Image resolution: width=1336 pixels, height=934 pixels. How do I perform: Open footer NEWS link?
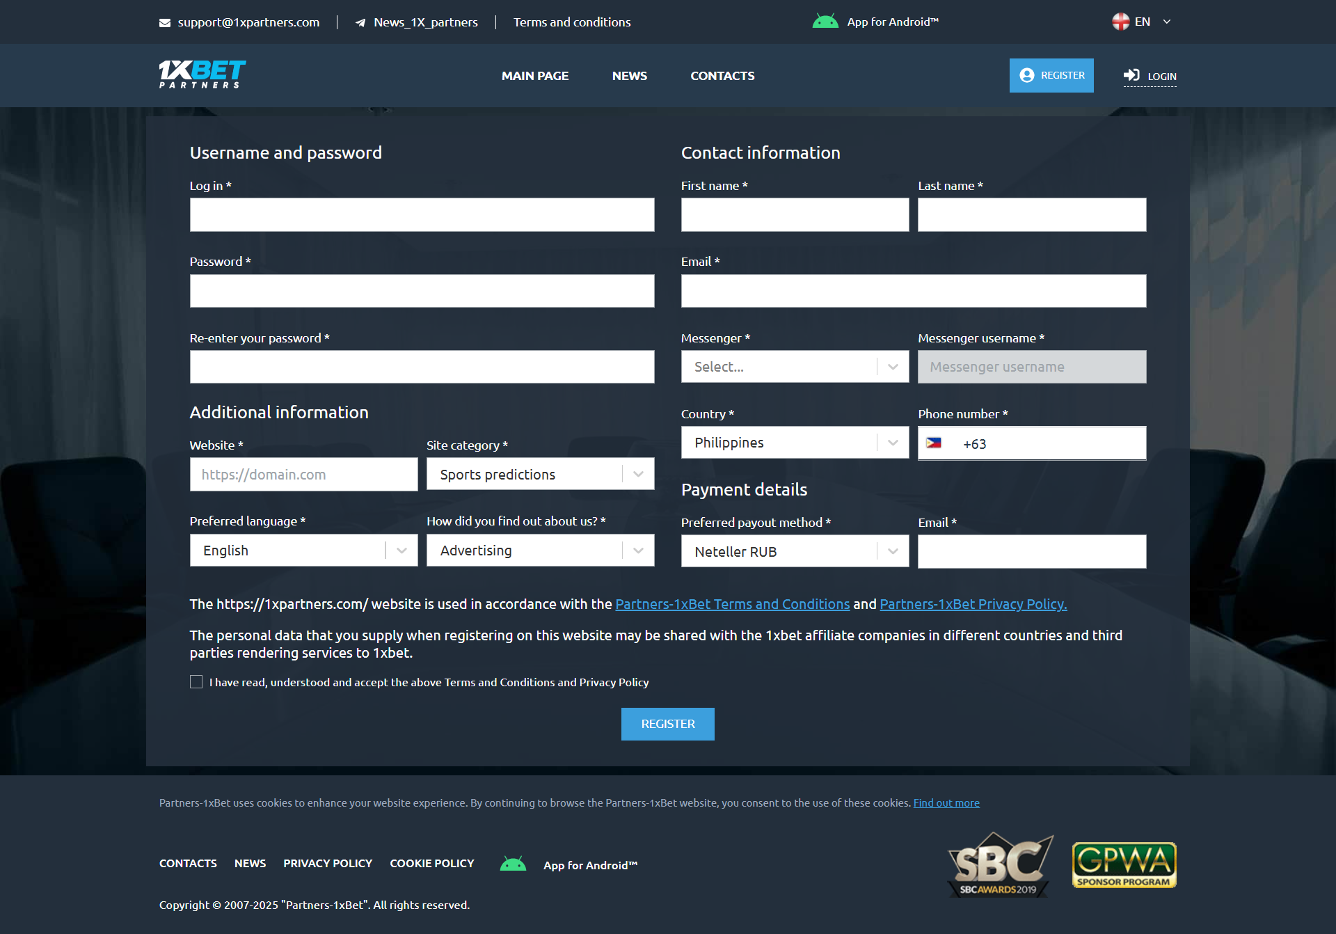pos(250,863)
